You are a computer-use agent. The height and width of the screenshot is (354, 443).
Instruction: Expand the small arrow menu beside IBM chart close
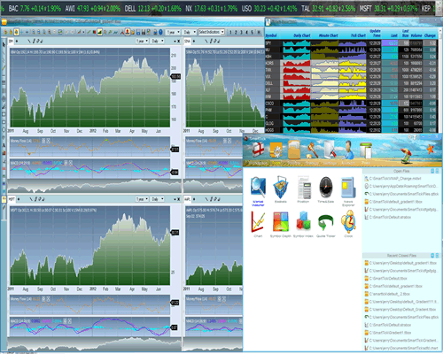pos(175,42)
